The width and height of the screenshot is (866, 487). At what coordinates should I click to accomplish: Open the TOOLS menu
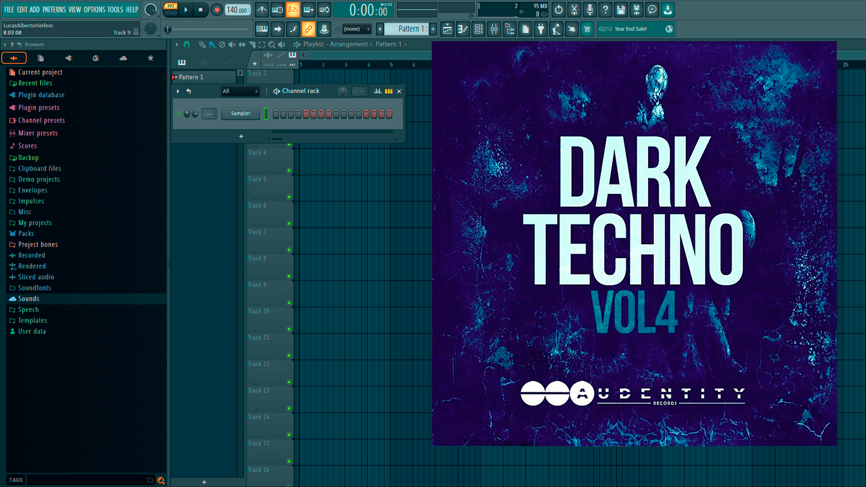click(x=115, y=10)
